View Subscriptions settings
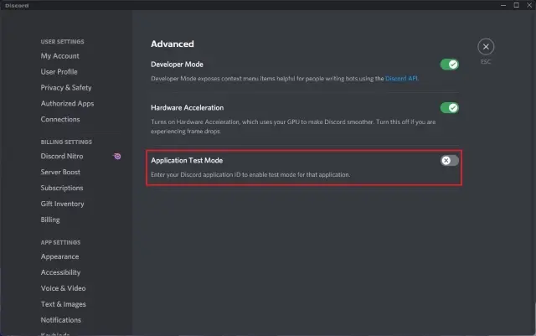 (62, 188)
